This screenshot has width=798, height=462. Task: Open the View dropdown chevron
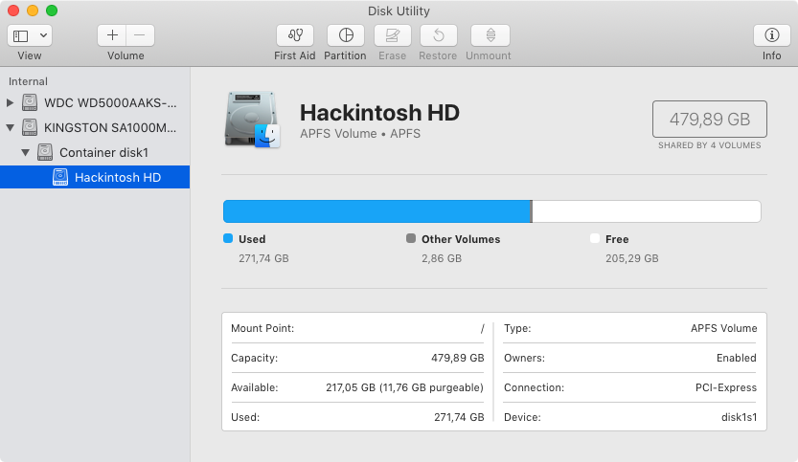(44, 35)
